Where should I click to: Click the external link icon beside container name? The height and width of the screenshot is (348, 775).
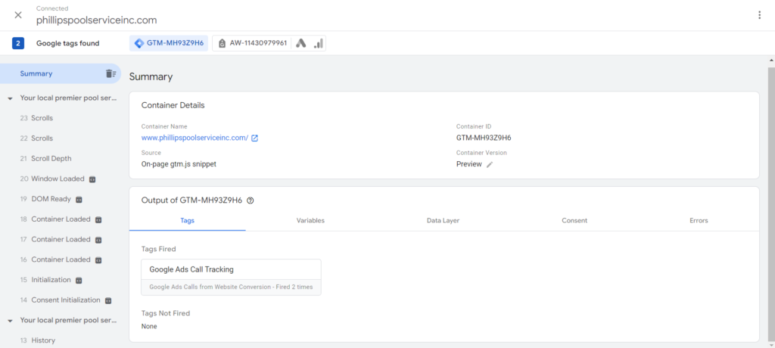(x=254, y=138)
